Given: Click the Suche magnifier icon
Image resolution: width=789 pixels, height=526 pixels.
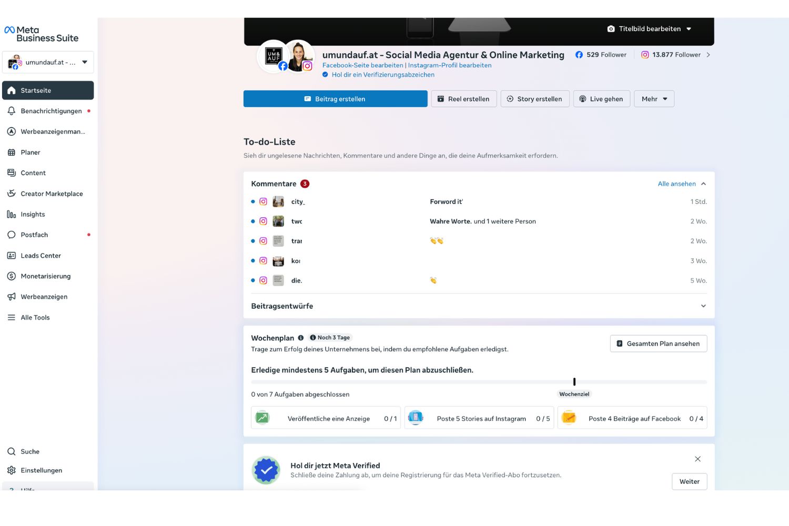Looking at the screenshot, I should click(12, 451).
